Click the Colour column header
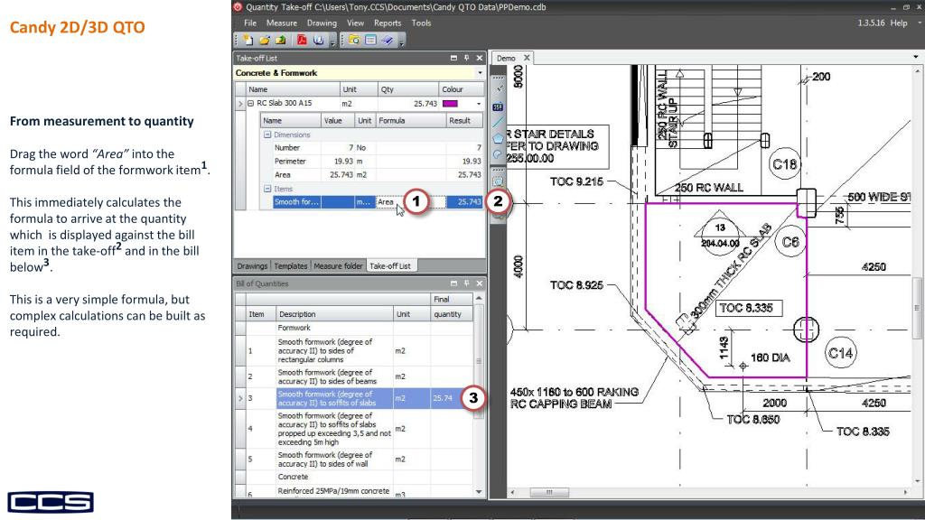925x520 pixels. [x=462, y=89]
